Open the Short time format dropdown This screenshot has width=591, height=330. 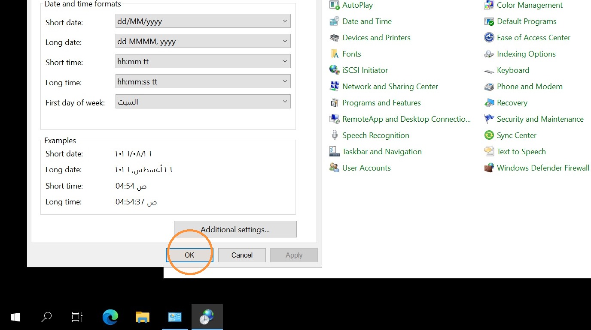coord(203,61)
